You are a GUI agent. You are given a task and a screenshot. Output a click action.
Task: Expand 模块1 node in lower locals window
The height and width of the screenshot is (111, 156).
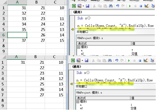(x=78, y=102)
